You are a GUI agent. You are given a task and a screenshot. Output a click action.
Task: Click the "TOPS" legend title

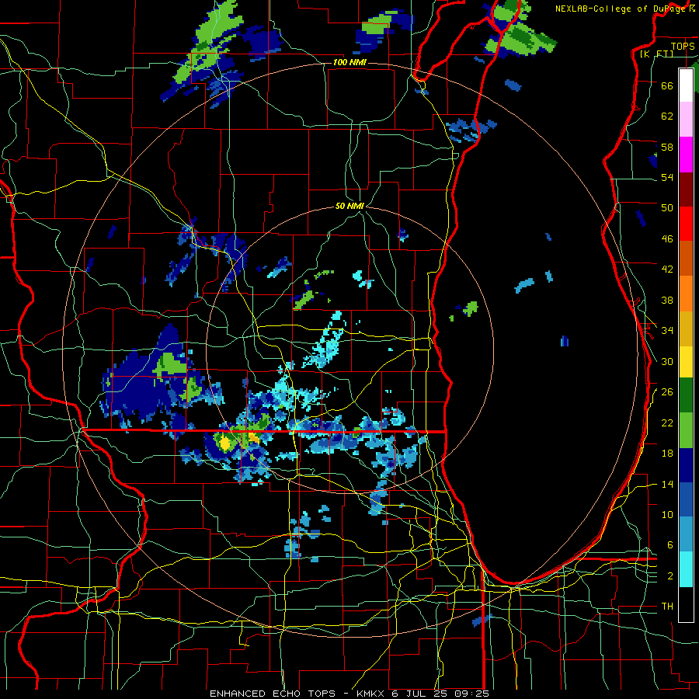(x=683, y=46)
